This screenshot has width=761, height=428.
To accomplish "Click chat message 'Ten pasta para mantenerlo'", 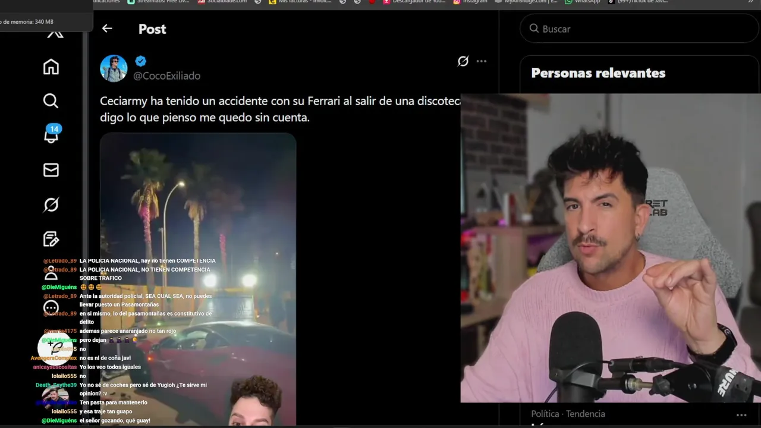I will tap(114, 402).
